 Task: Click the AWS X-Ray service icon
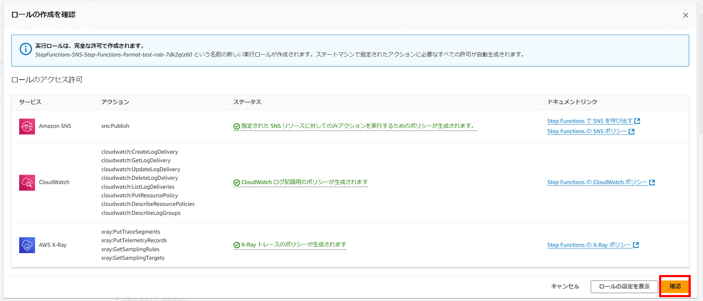(x=27, y=245)
